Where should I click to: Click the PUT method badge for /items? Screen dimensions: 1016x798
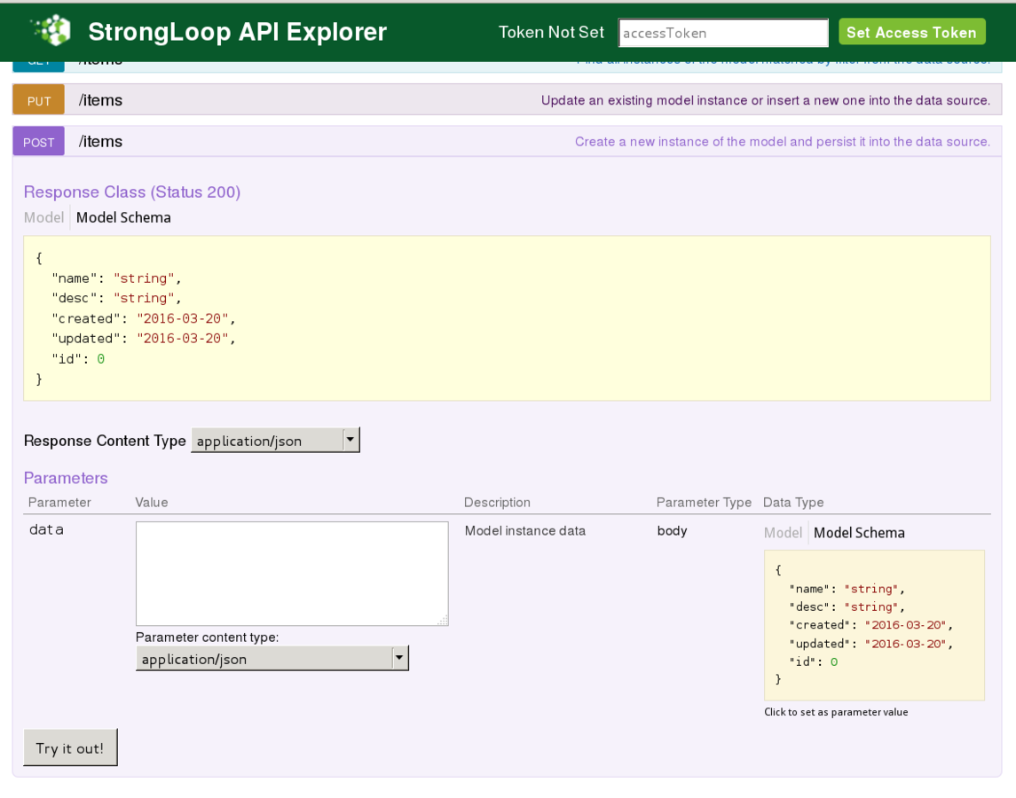tap(39, 100)
